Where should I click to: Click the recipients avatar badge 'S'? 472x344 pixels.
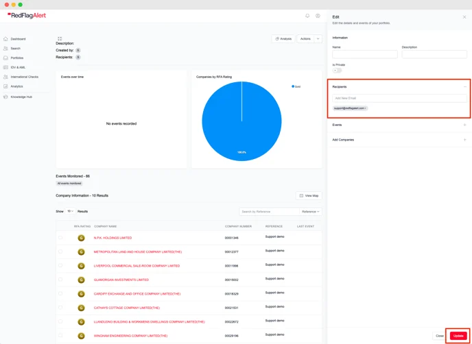pos(78,57)
